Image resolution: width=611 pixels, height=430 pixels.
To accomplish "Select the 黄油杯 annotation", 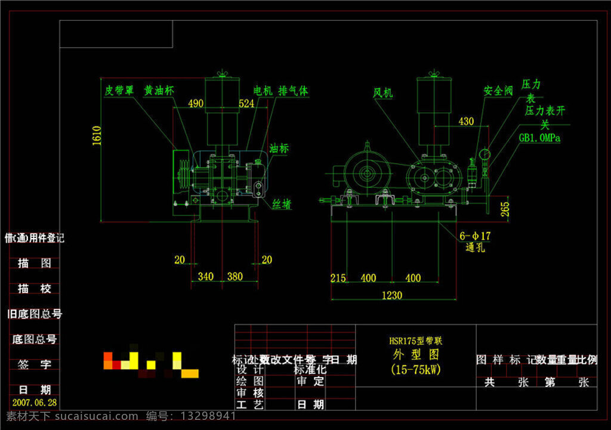I will 159,91.
